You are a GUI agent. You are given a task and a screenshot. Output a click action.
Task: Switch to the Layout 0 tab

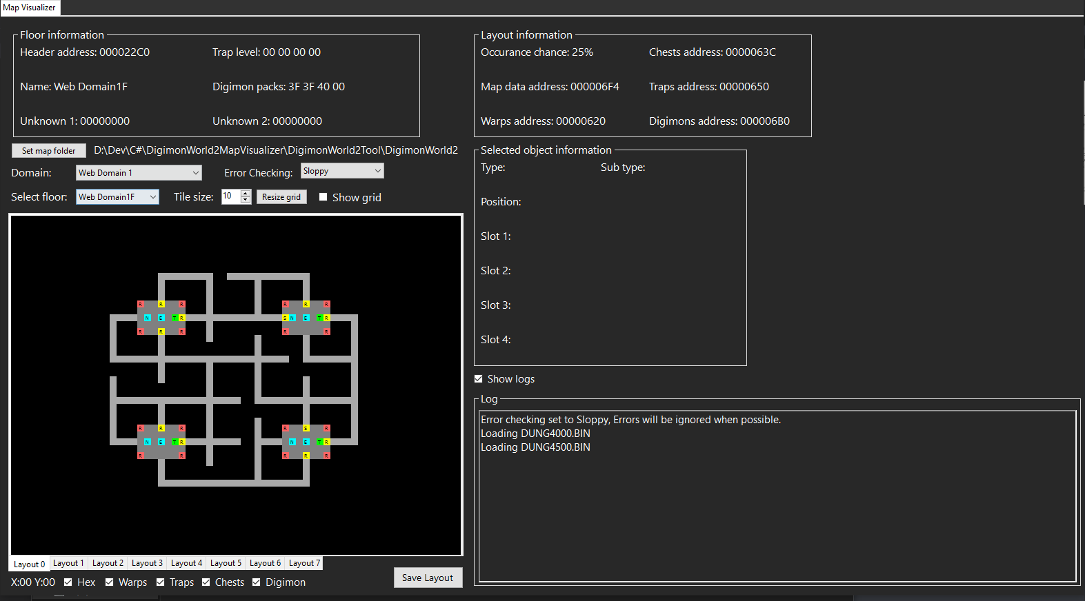point(30,564)
